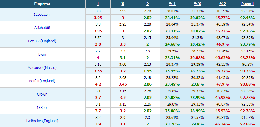This screenshot has height=127, width=260.
Task: Select Macauslot's %1 value 28.37%
Action: point(172,64)
